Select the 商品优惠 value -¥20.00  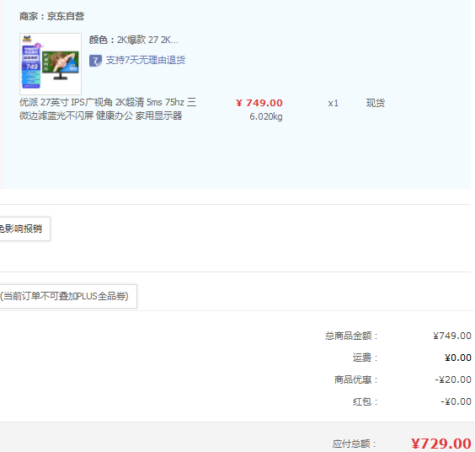[453, 379]
